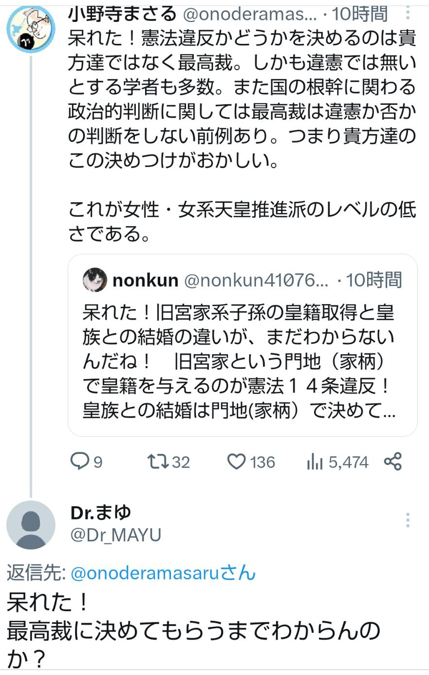Like the tweet with the heart icon

pos(237,461)
